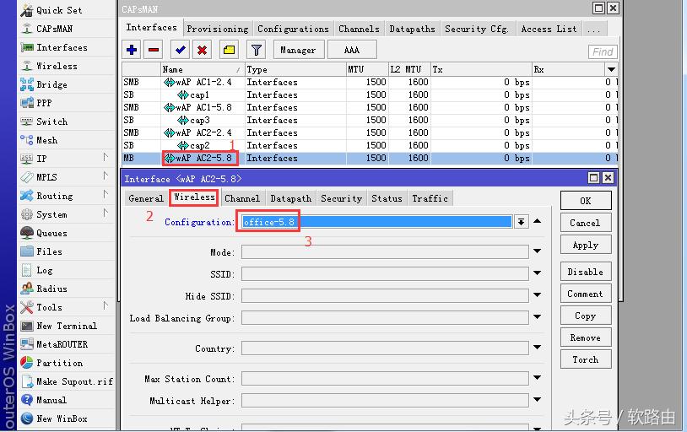Switch to the Channels tab
The image size is (687, 432).
(359, 29)
